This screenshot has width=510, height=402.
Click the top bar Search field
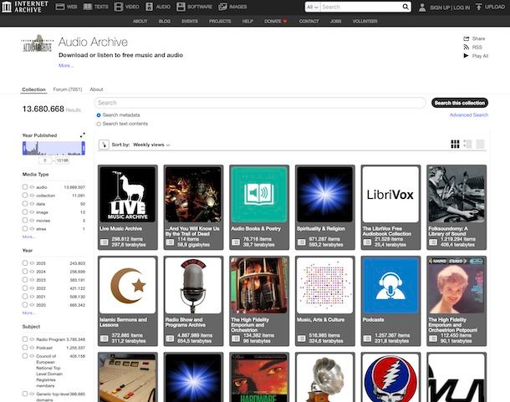[x=360, y=7]
